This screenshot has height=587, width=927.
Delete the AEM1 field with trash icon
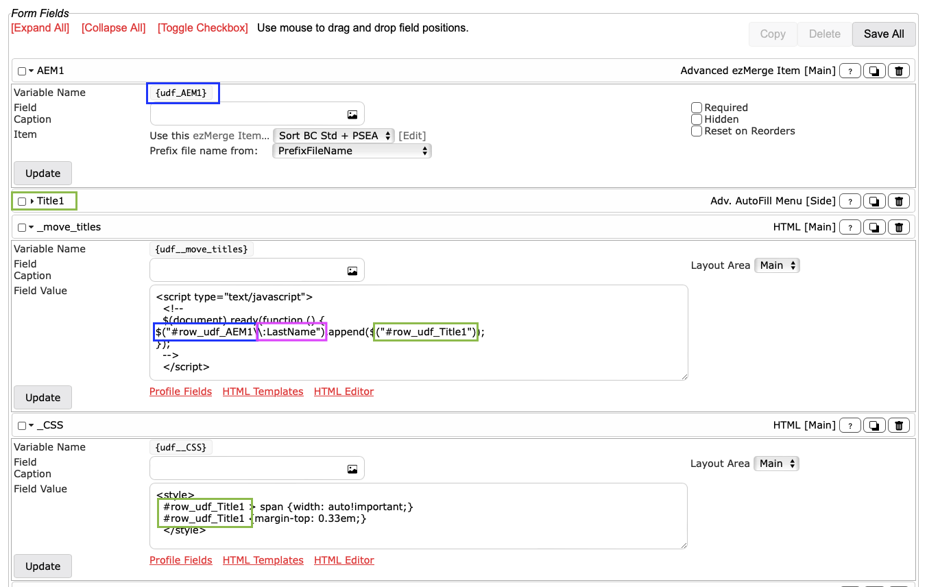(x=899, y=71)
